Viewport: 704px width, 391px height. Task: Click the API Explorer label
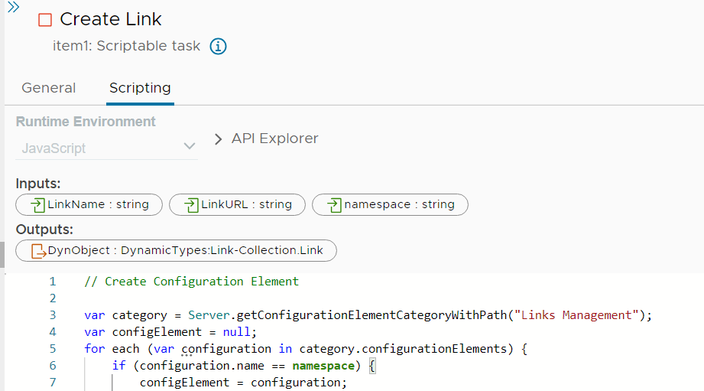point(274,138)
